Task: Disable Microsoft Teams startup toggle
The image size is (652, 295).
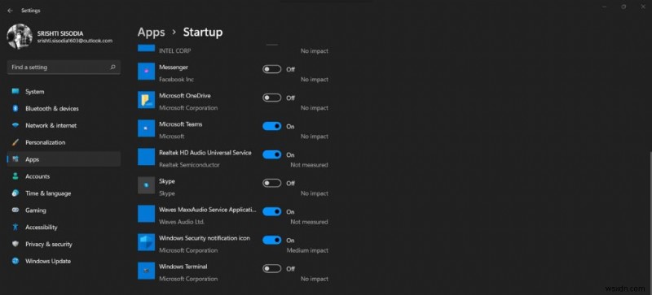Action: click(x=272, y=126)
